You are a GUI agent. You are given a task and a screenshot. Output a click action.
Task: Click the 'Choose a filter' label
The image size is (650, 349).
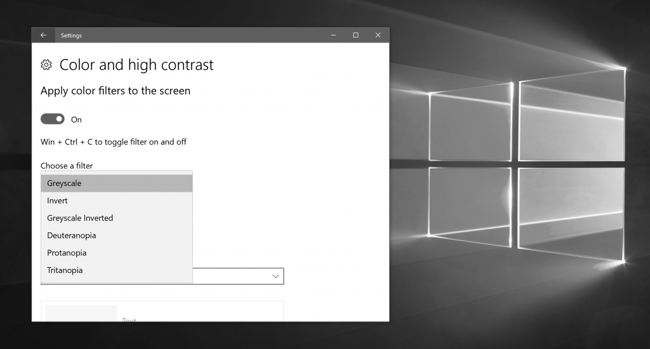click(x=67, y=166)
